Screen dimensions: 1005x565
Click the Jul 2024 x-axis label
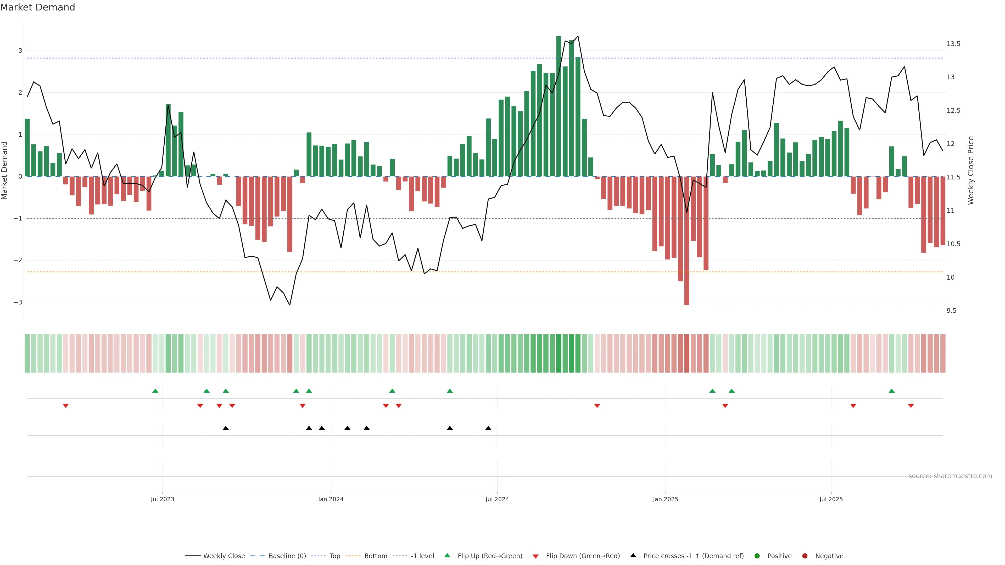click(x=497, y=500)
